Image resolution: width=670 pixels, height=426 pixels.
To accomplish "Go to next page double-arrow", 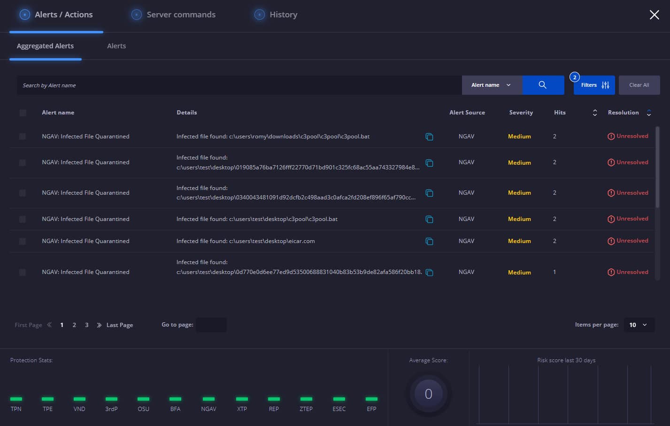I will (x=99, y=325).
